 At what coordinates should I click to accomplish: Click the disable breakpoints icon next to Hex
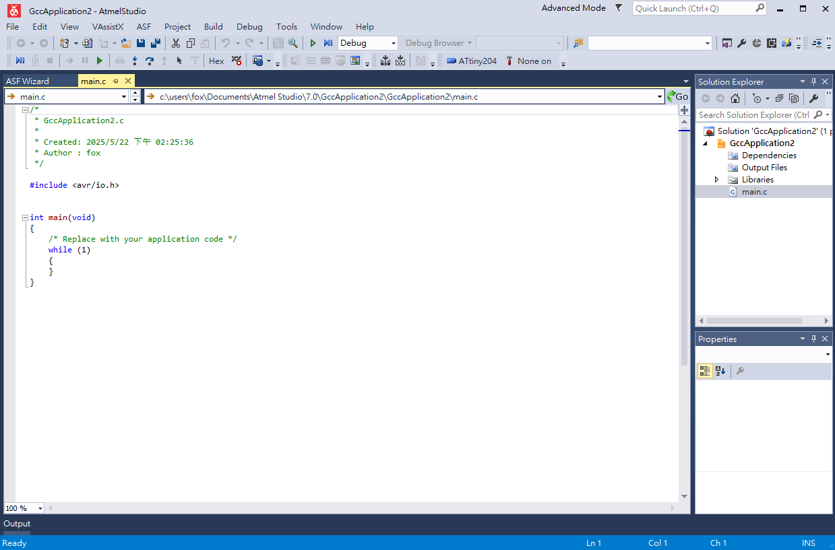tap(237, 61)
